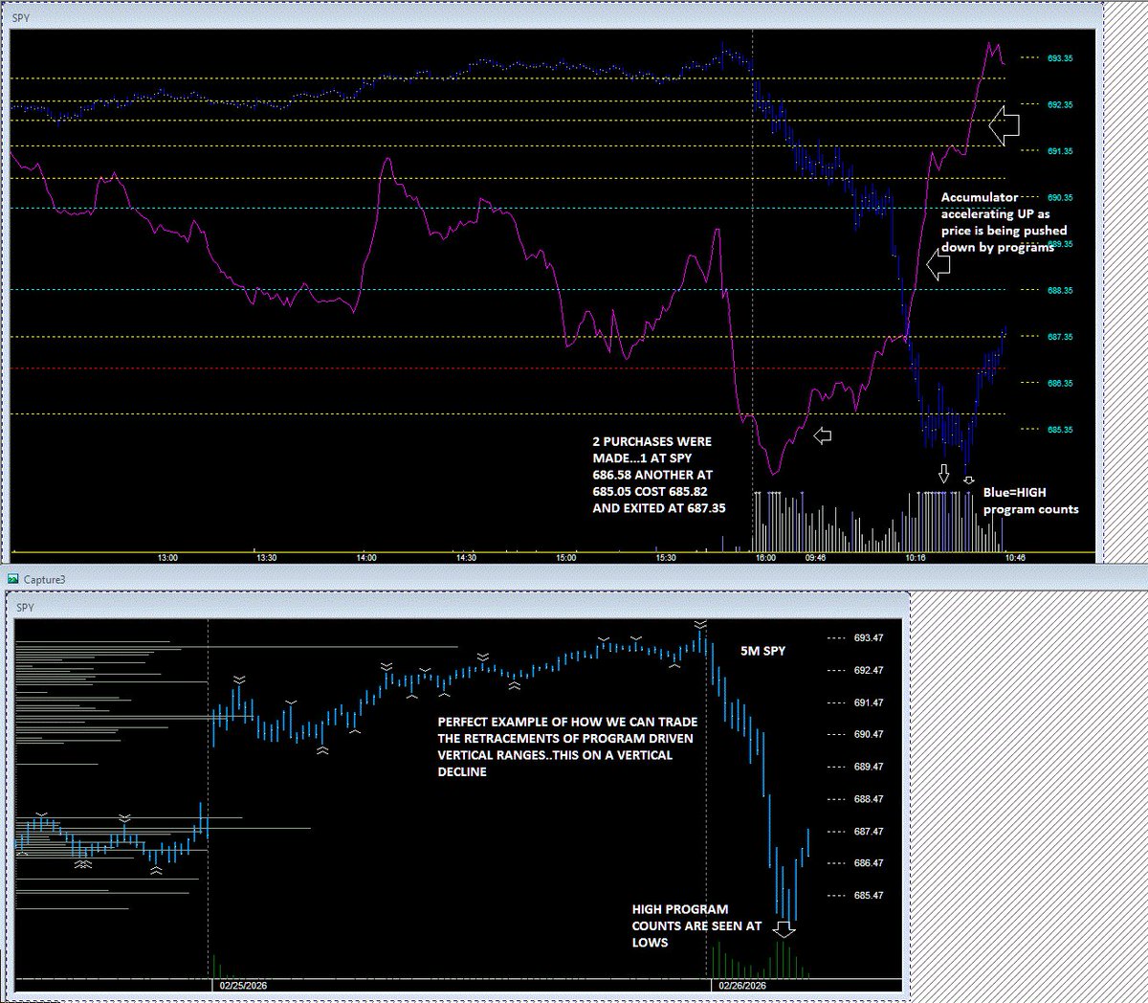Select the 686.35 price label

coord(1060,384)
